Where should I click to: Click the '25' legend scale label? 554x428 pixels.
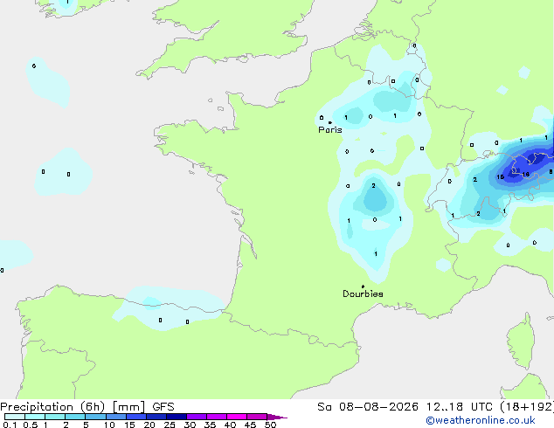point(170,425)
